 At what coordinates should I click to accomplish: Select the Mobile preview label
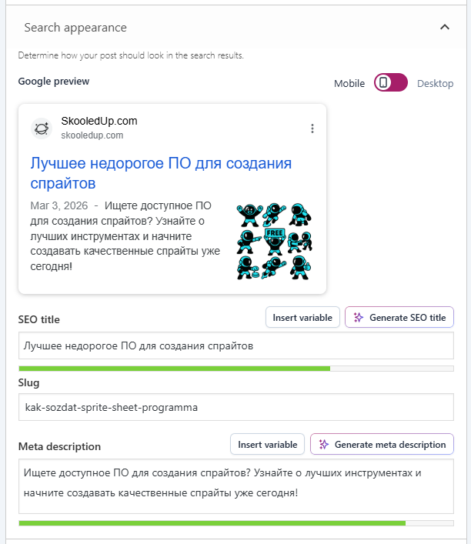coord(349,84)
